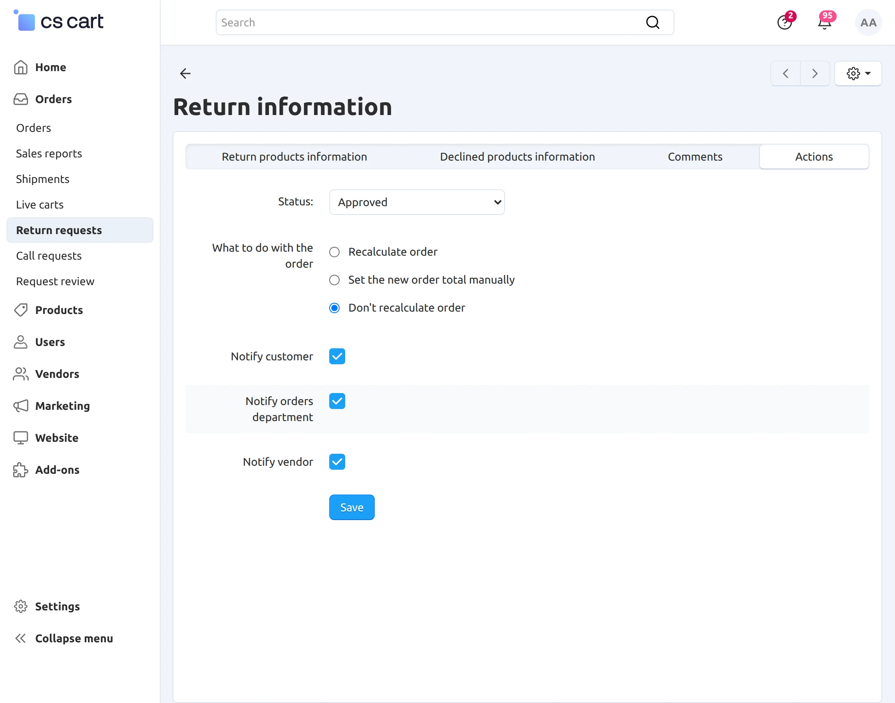Image resolution: width=895 pixels, height=703 pixels.
Task: Toggle the Notify orders department checkbox
Action: coord(337,401)
